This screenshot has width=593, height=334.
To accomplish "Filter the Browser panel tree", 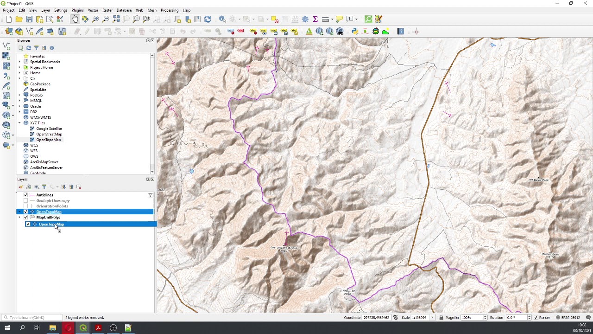I will point(36,48).
